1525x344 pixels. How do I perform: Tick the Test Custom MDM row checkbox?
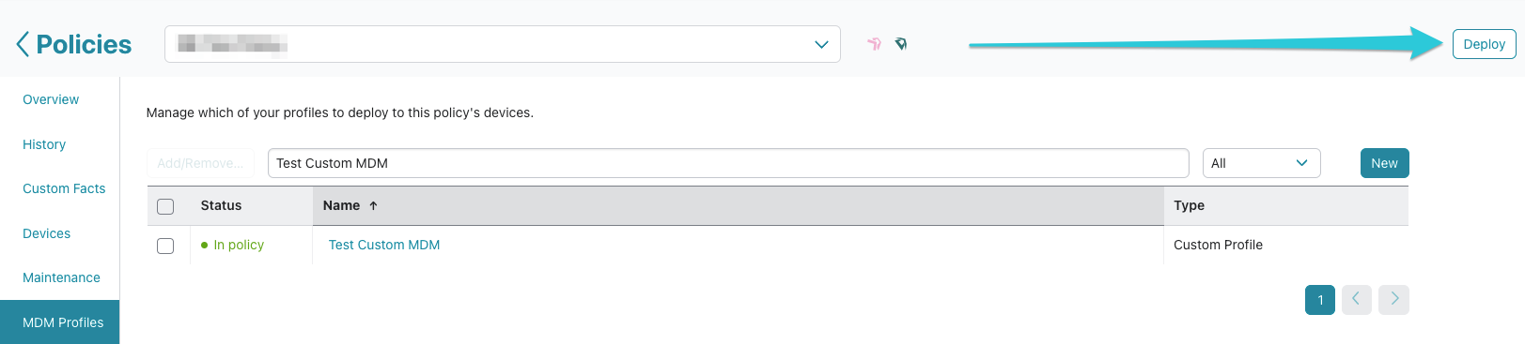tap(165, 246)
